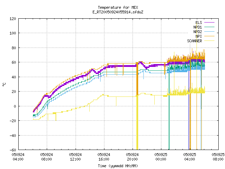Click the 'Time (yymmdd HH:MM)' axis title
Image resolution: width=225 pixels, height=169 pixels.
click(118, 166)
